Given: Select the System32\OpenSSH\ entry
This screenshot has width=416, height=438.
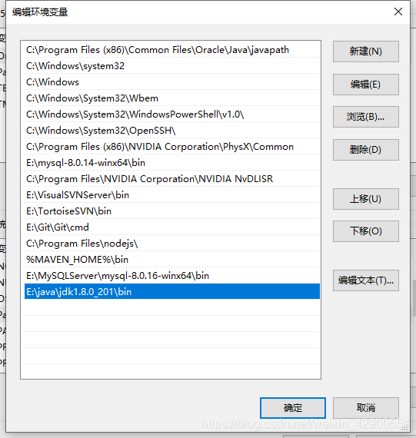Looking at the screenshot, I should [171, 131].
